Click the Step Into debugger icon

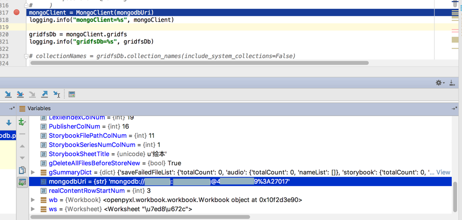point(8,94)
